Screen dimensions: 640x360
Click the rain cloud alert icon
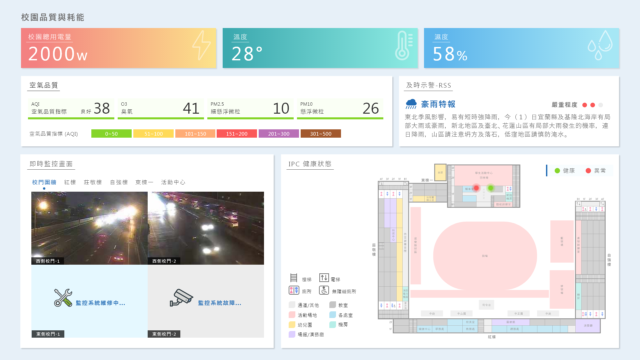411,104
